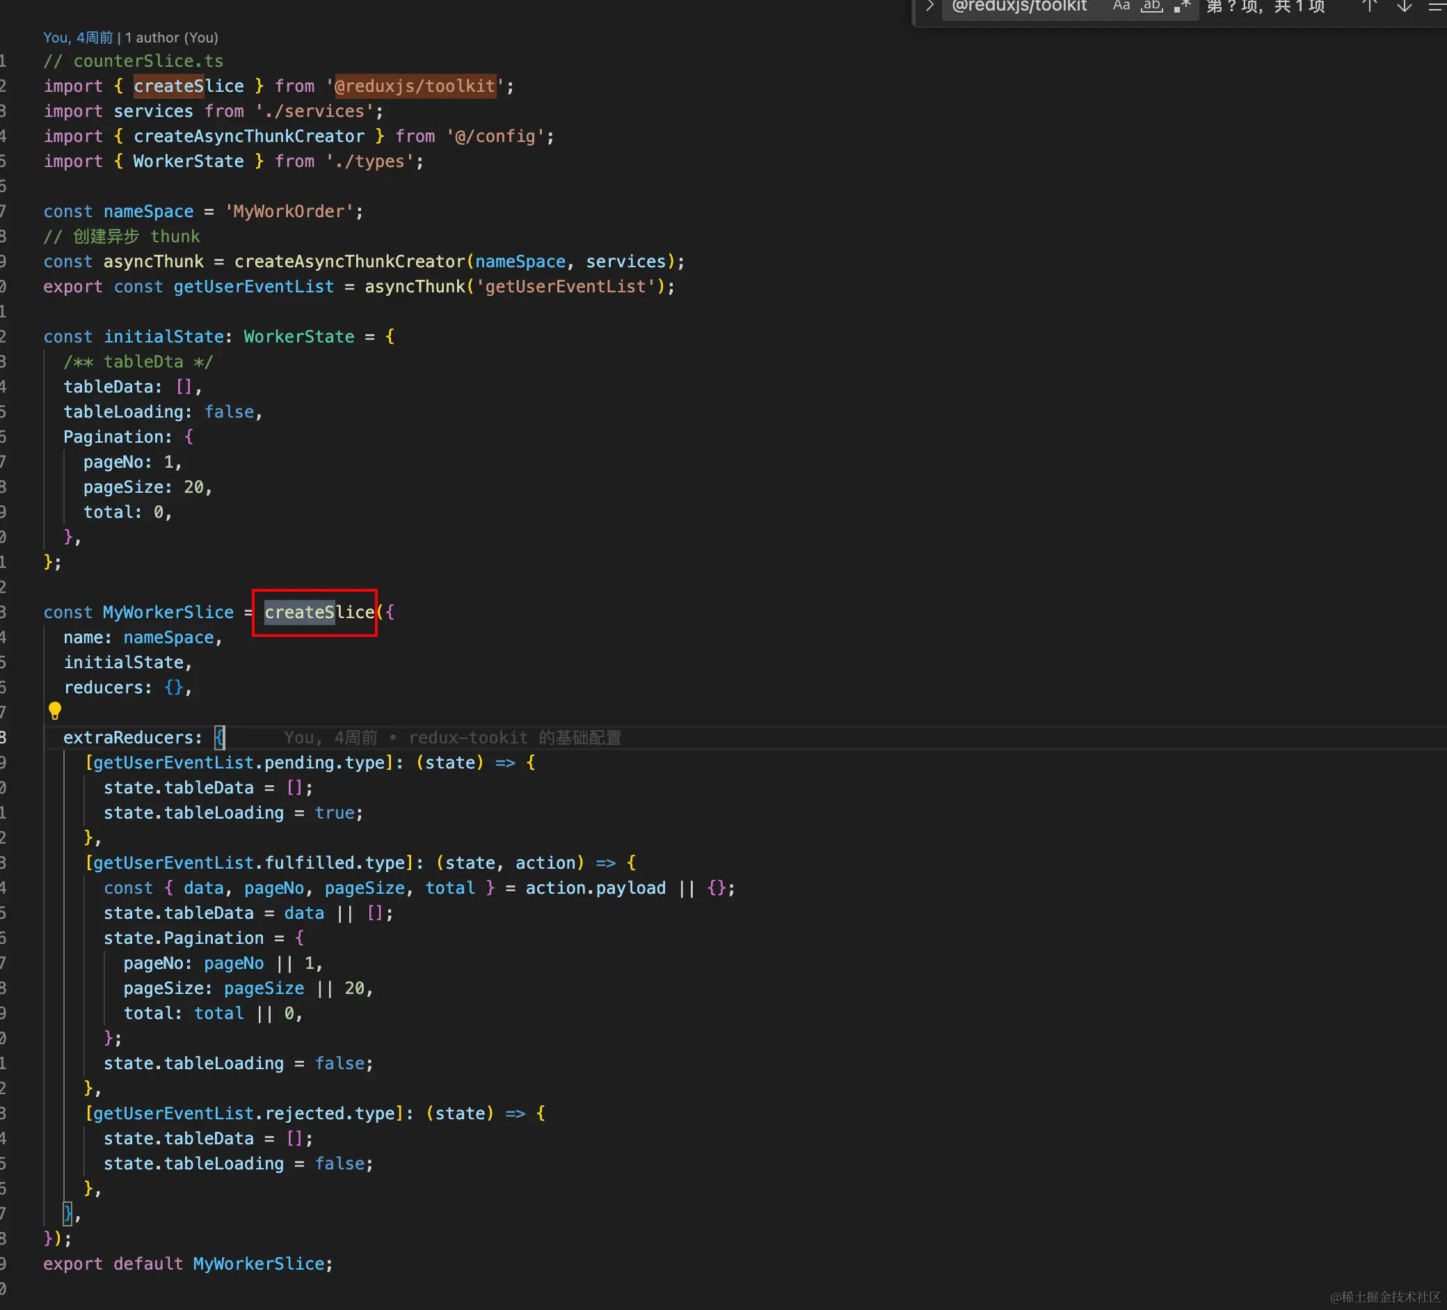This screenshot has width=1447, height=1310.
Task: Click the git blame CodeLens 'You, 4周前'
Action: [77, 38]
